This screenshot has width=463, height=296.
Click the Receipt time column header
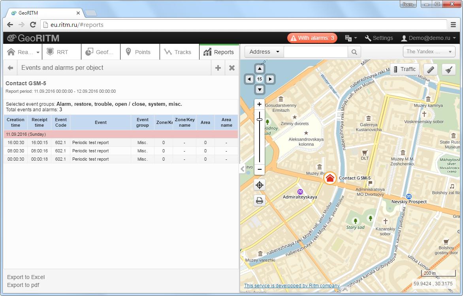(39, 122)
